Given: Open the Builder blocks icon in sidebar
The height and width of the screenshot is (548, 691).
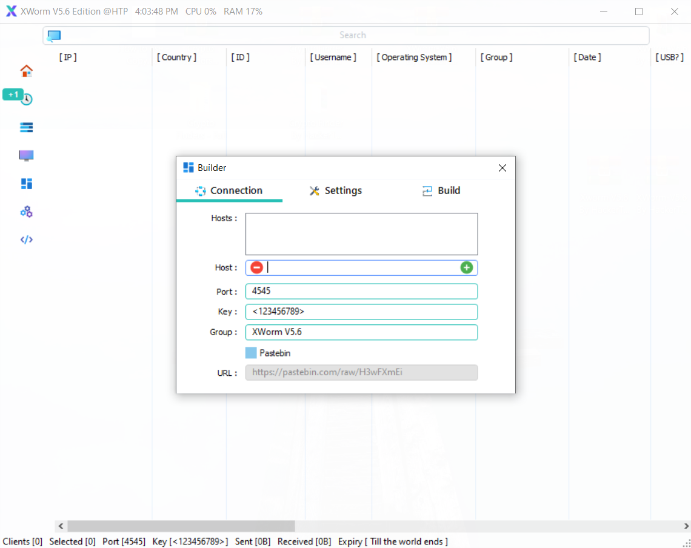Looking at the screenshot, I should click(x=26, y=184).
